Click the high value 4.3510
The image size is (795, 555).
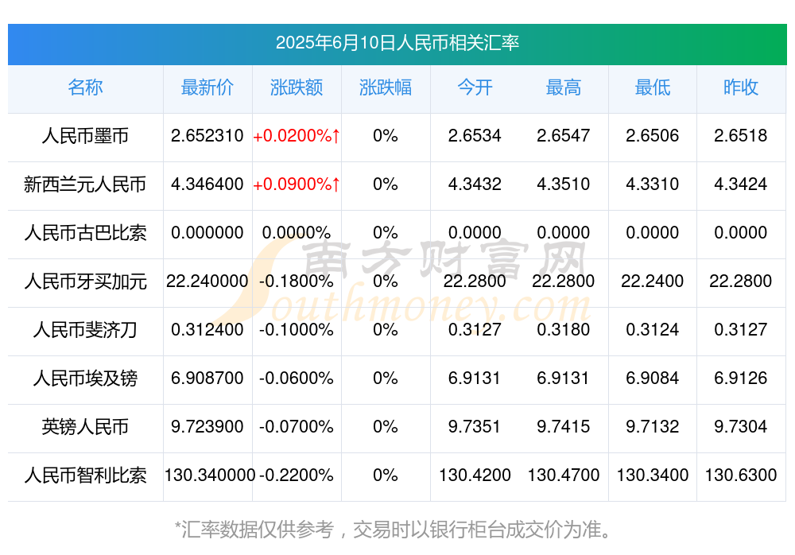564,184
